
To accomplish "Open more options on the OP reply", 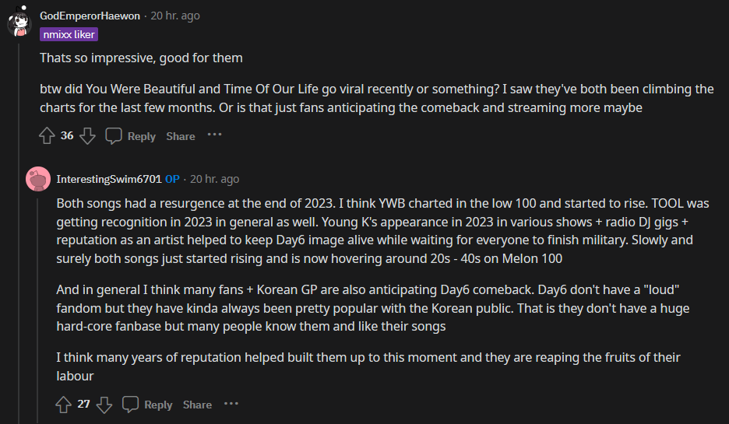I will [x=231, y=404].
